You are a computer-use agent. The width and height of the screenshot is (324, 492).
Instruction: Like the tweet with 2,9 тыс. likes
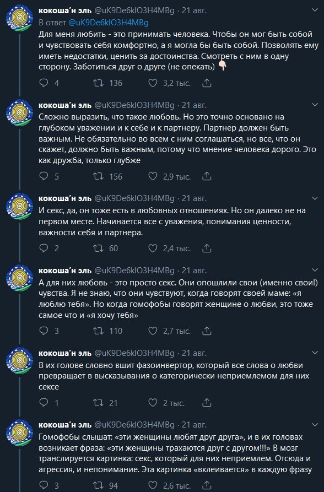pos(153,176)
